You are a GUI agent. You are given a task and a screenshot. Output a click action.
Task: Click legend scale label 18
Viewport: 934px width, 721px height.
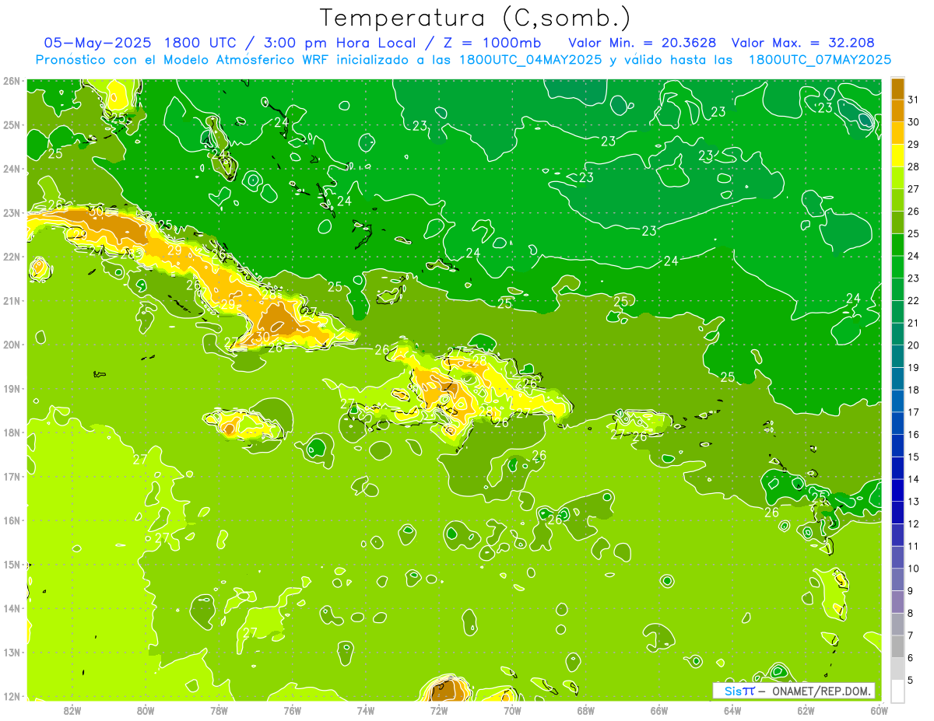pos(914,390)
